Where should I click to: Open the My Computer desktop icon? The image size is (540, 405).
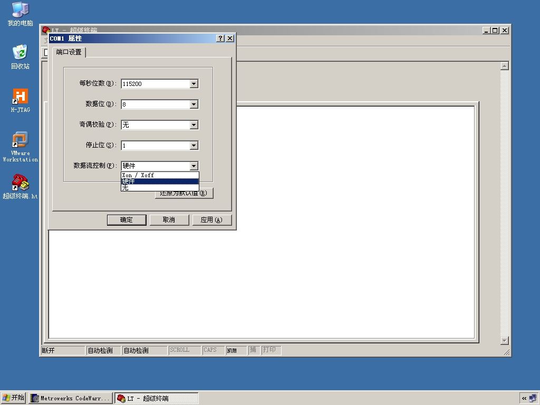[x=21, y=14]
